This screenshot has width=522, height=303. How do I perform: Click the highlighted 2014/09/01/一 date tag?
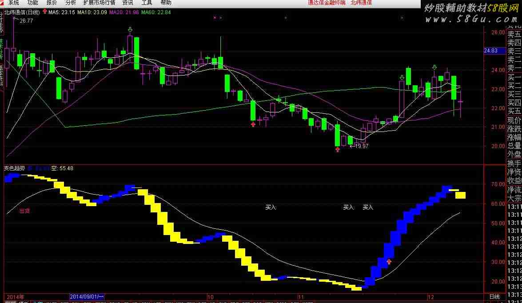point(87,297)
